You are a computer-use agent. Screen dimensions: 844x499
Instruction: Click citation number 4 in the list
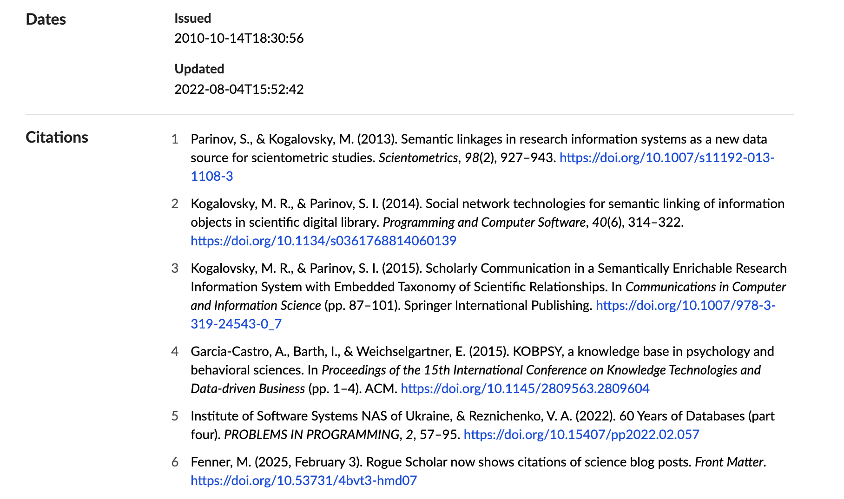(x=175, y=352)
